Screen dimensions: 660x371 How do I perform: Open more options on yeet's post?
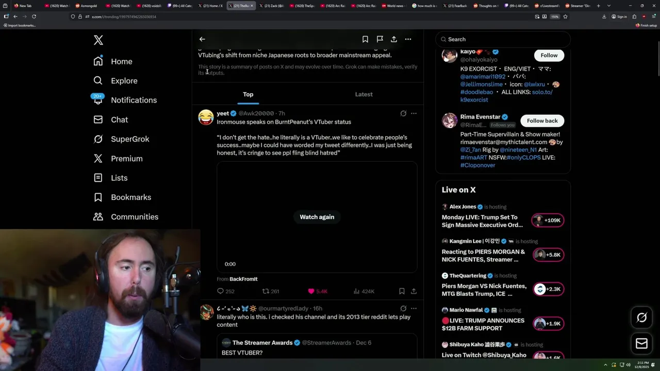414,113
